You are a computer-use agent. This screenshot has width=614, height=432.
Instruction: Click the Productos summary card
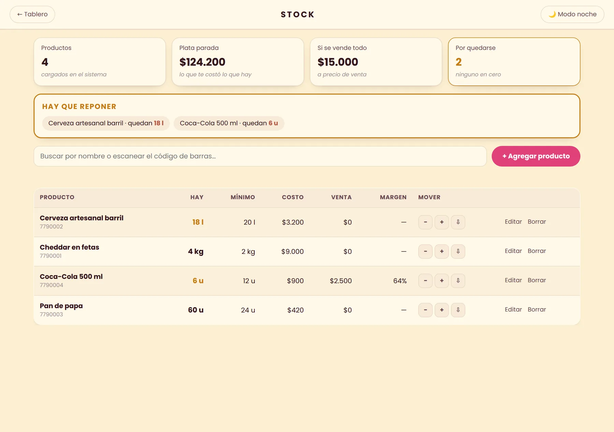[x=100, y=62]
